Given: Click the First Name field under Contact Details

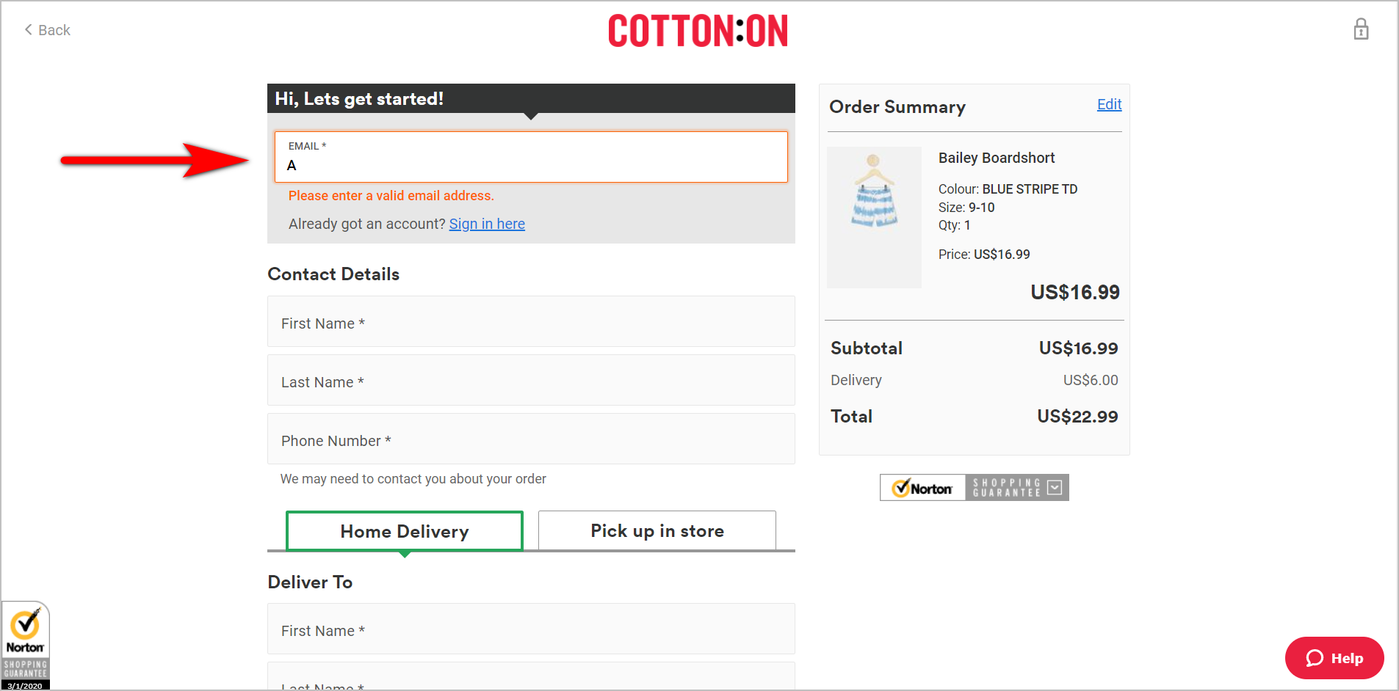Looking at the screenshot, I should point(530,321).
